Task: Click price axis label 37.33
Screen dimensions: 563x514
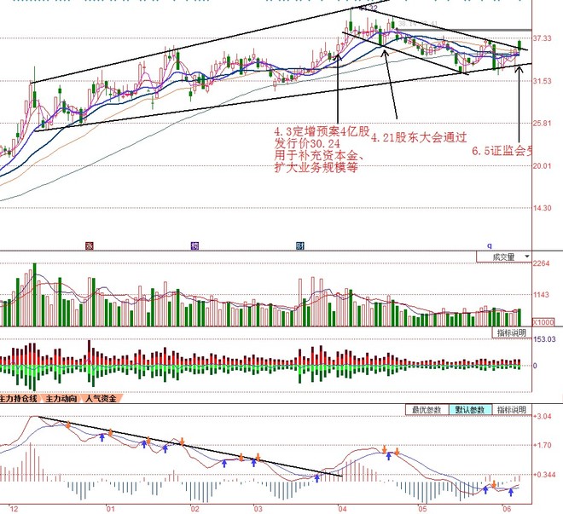Action: [x=543, y=38]
